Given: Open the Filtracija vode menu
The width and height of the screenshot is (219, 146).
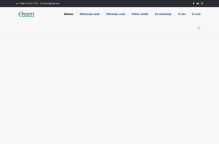Looking at the screenshot, I should coord(116,14).
